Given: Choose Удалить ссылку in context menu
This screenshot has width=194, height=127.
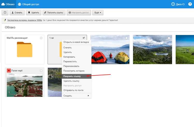Looking at the screenshot, I should [77, 81].
